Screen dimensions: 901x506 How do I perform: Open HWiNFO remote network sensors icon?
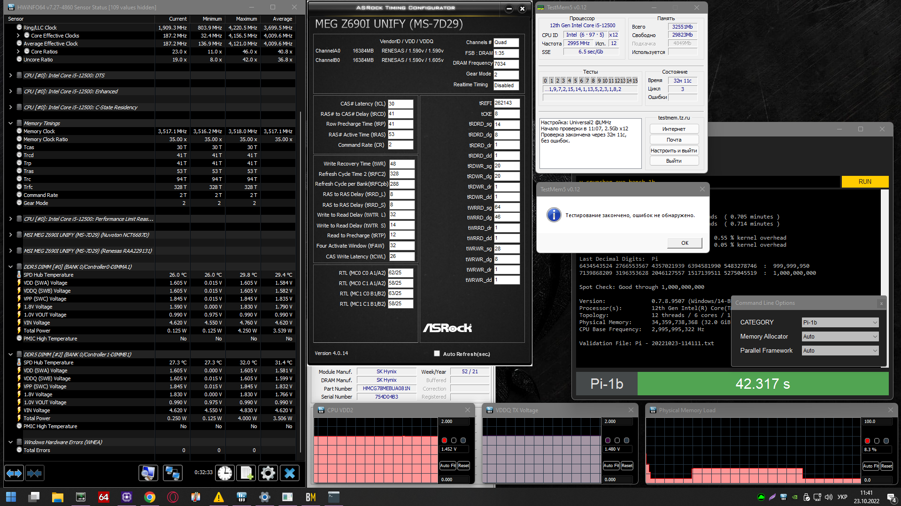[172, 473]
